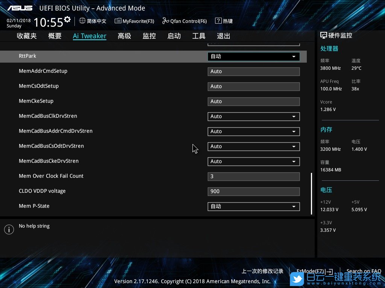Image resolution: width=385 pixels, height=288 pixels.
Task: Click the EzMode exit arrow icon
Action: pos(329,271)
